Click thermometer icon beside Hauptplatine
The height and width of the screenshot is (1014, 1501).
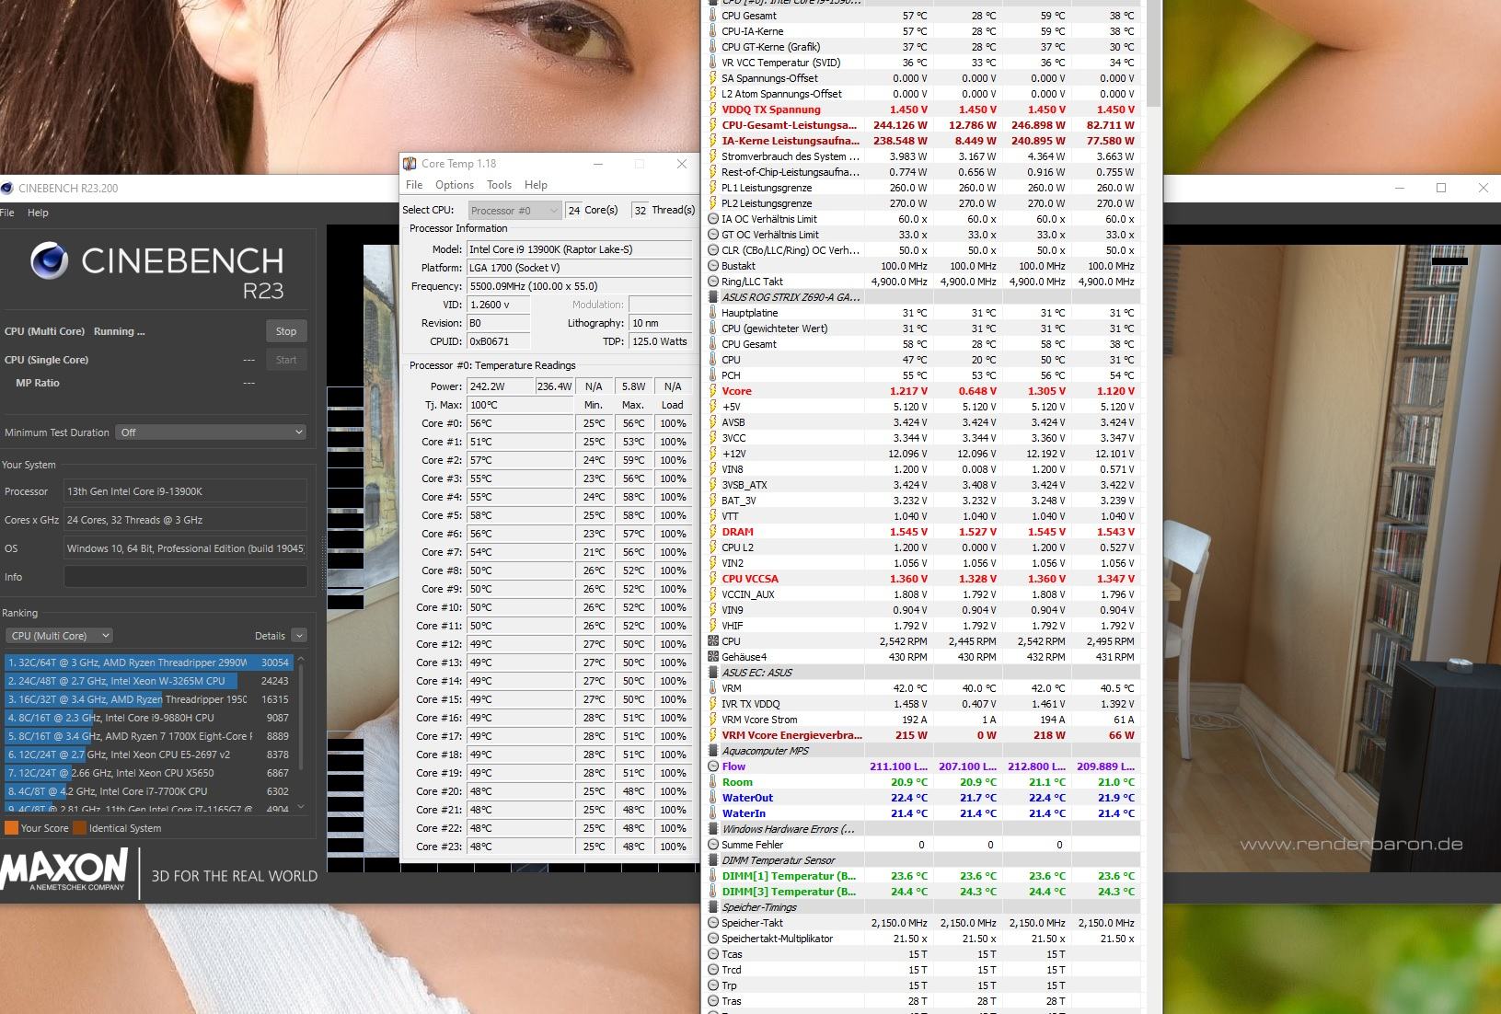click(x=712, y=313)
